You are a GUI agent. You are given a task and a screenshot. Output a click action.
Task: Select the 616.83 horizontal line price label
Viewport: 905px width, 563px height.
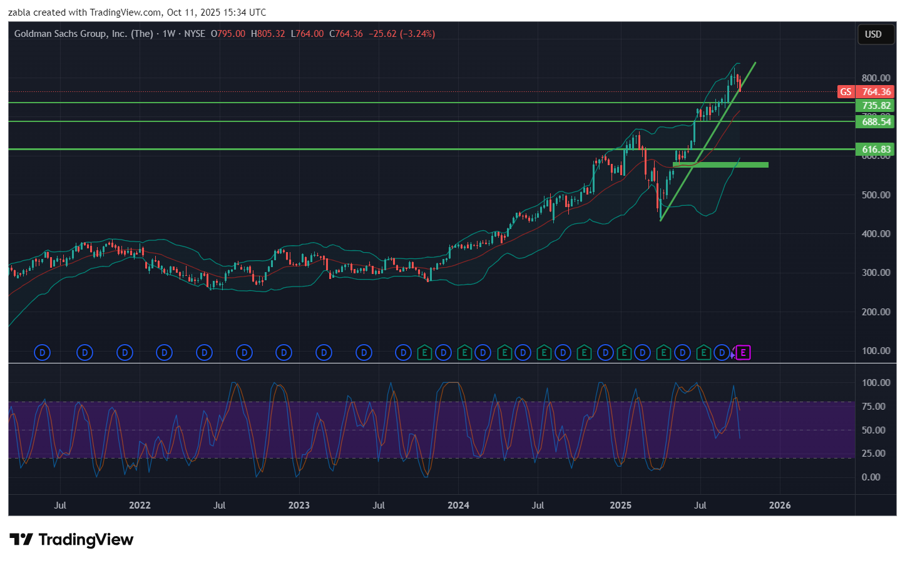(x=876, y=150)
